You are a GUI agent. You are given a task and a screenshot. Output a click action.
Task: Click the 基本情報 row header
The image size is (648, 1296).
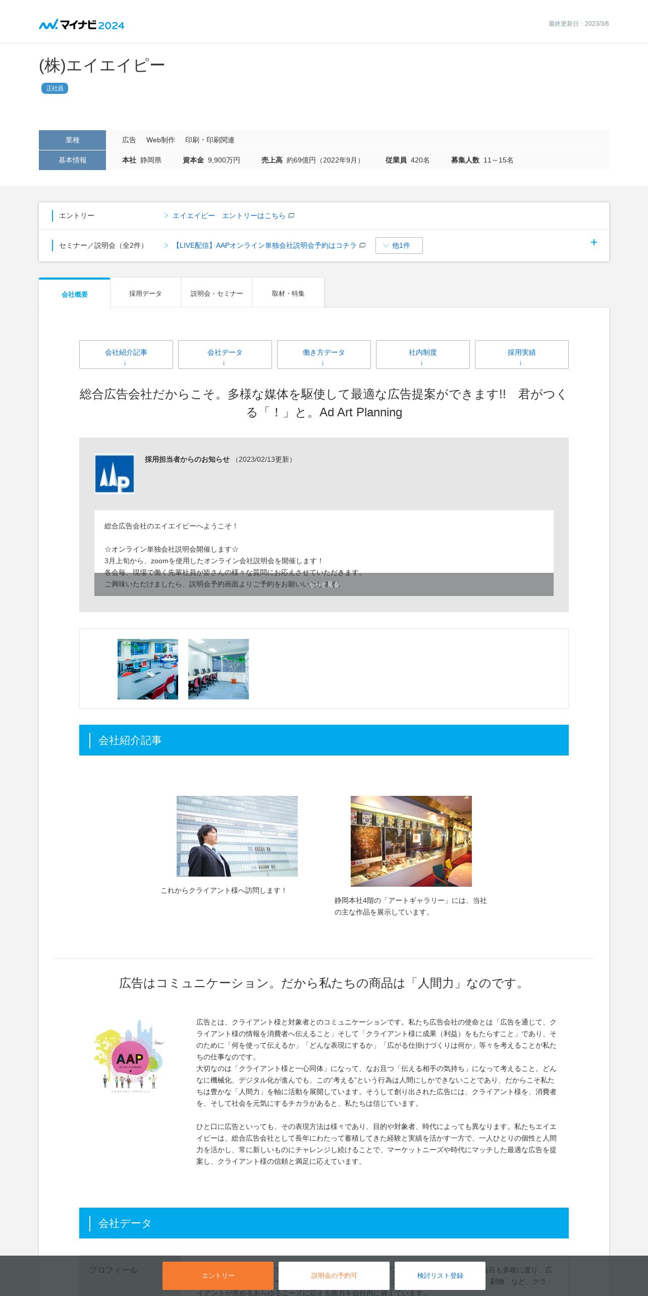coord(72,160)
